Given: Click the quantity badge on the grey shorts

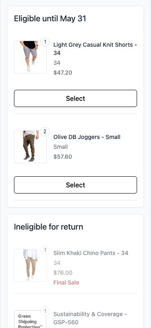Looking at the screenshot, I should (x=45, y=42).
